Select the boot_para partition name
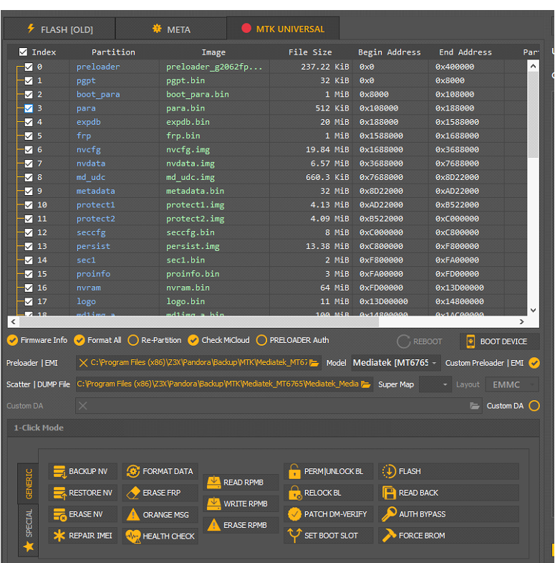The image size is (555, 563). pos(98,95)
